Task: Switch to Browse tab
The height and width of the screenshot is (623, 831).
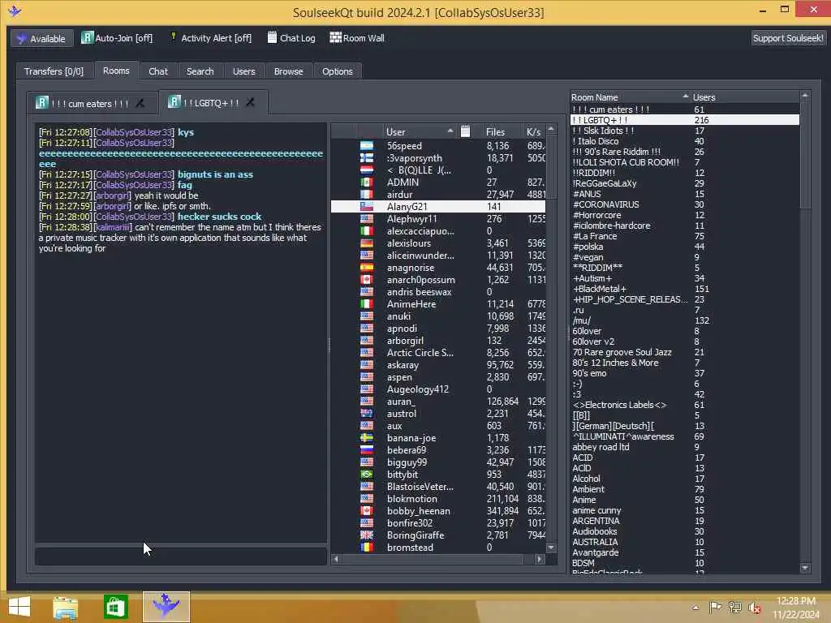Action: [x=288, y=71]
